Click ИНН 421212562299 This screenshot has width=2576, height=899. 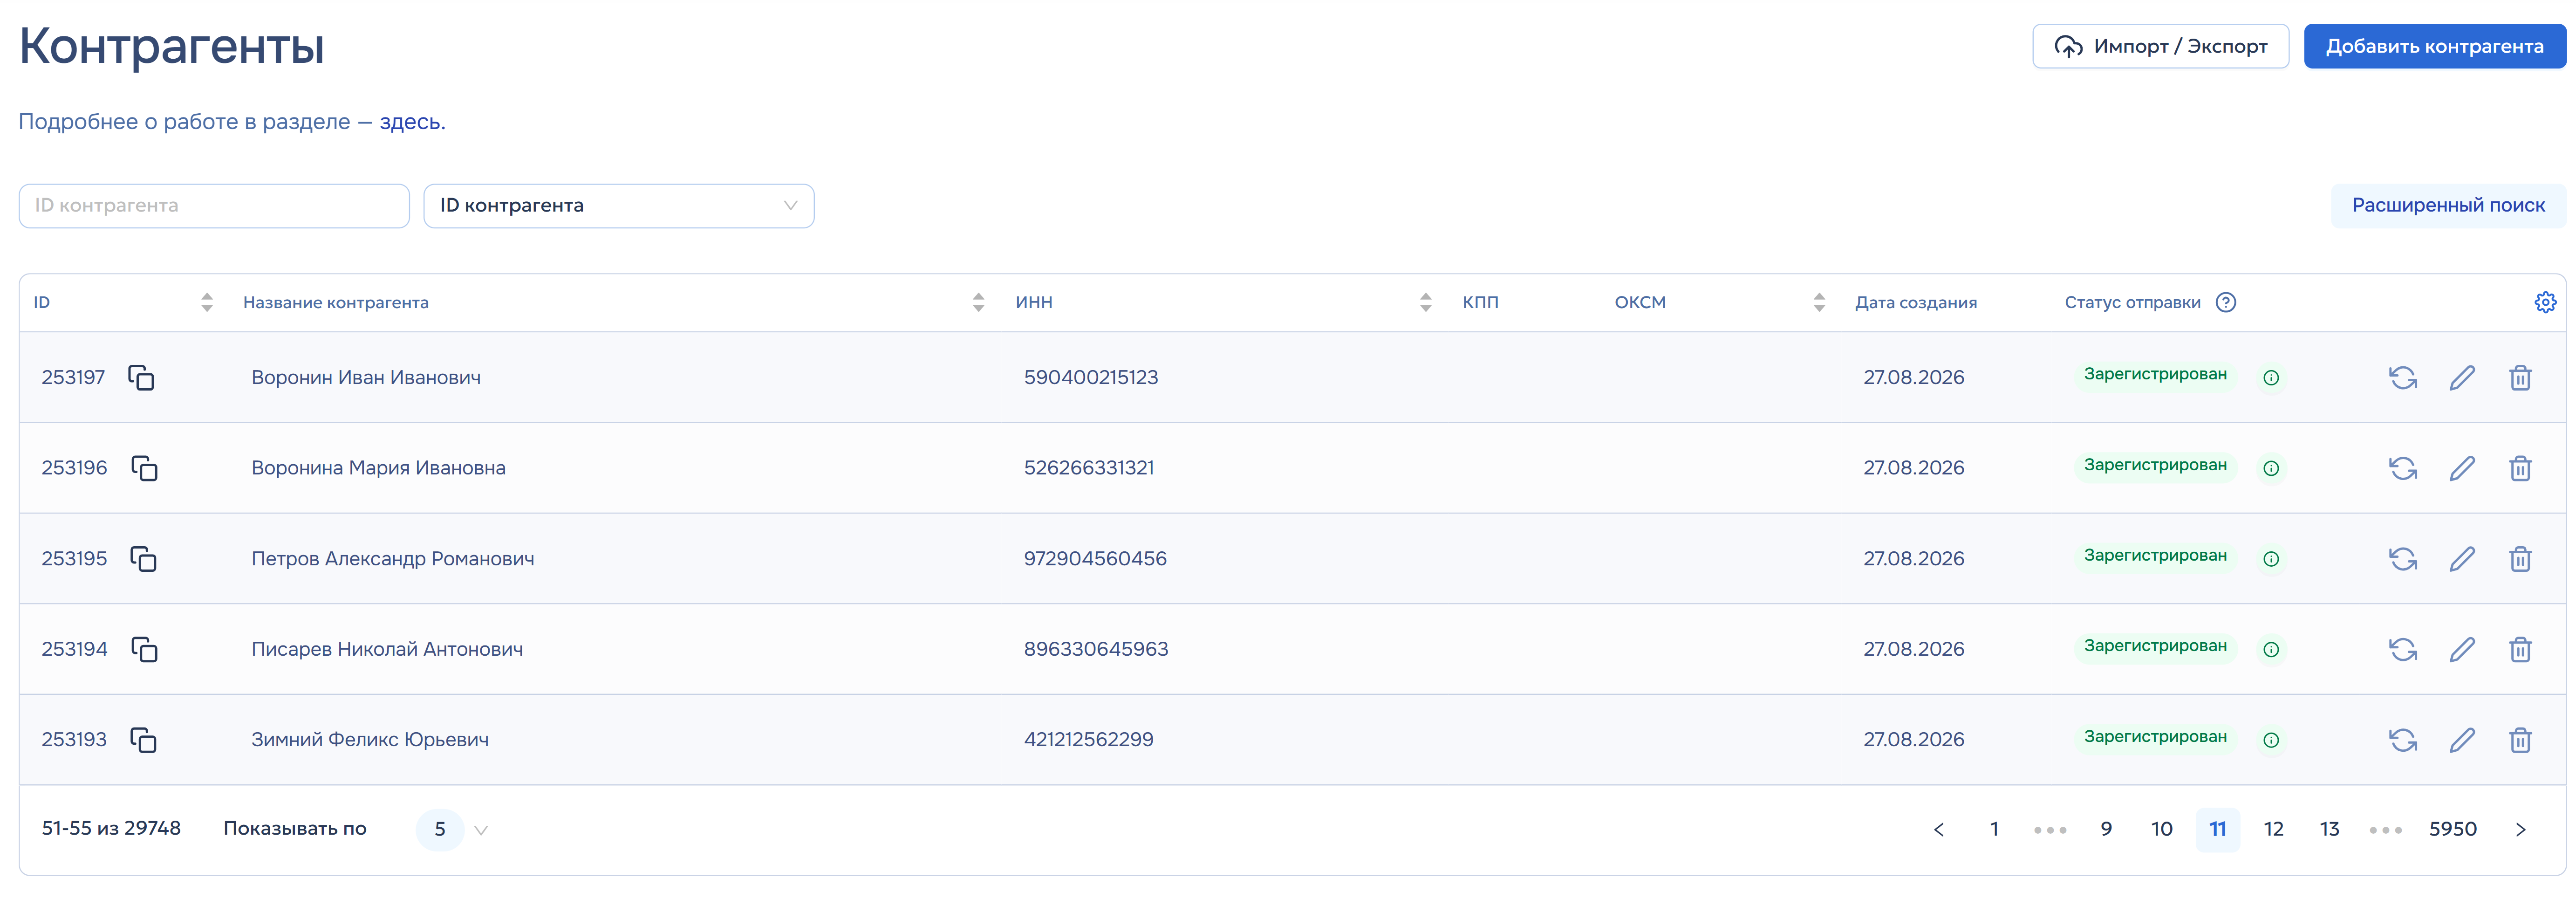pos(1089,740)
